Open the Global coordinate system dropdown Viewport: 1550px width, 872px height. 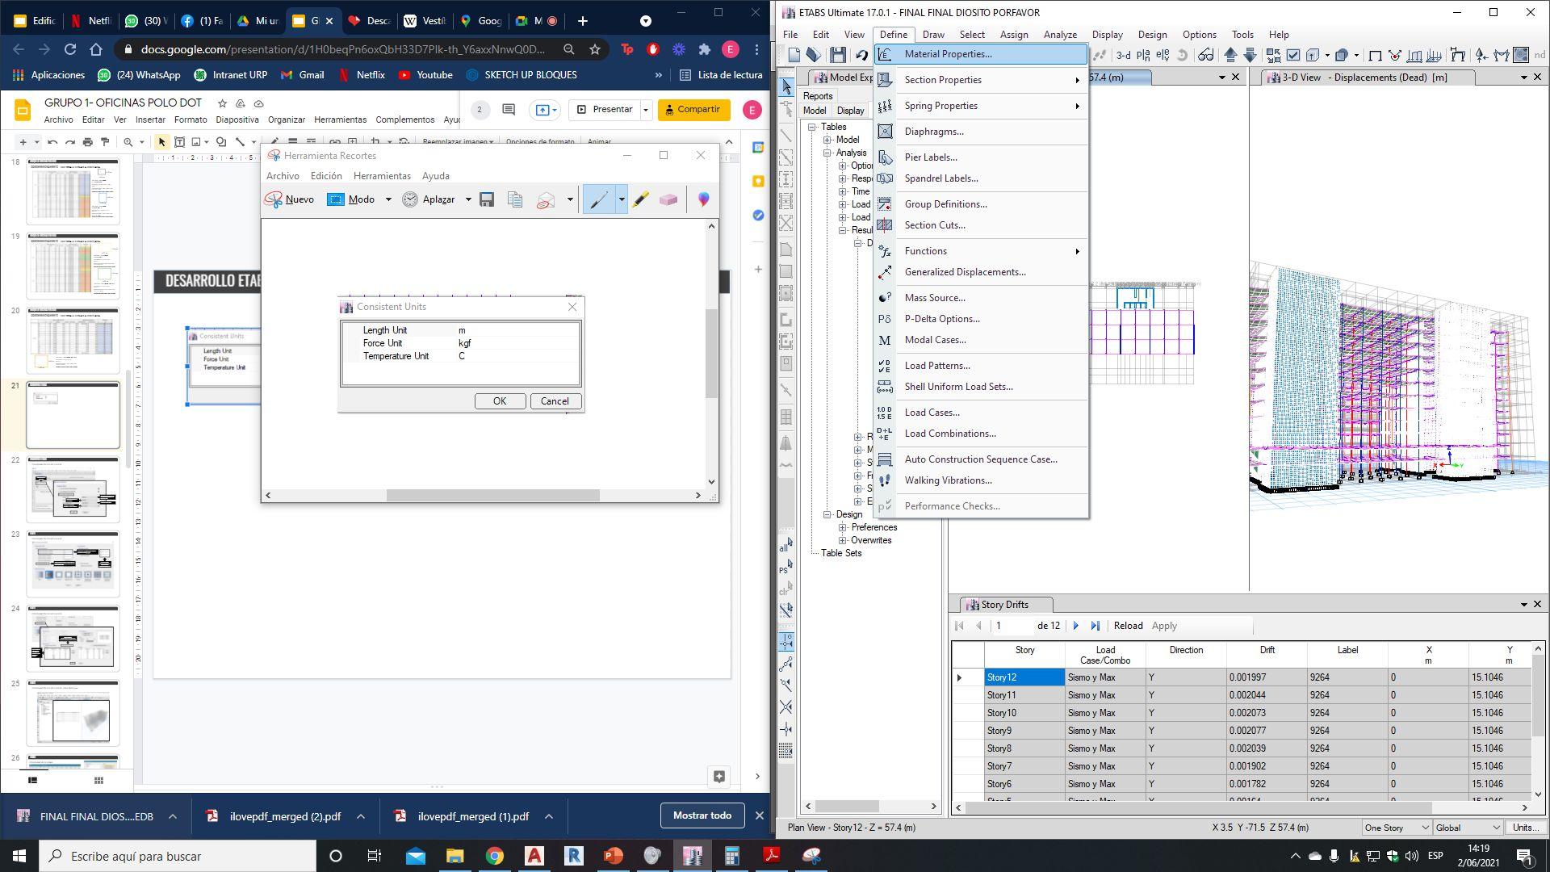tap(1468, 828)
